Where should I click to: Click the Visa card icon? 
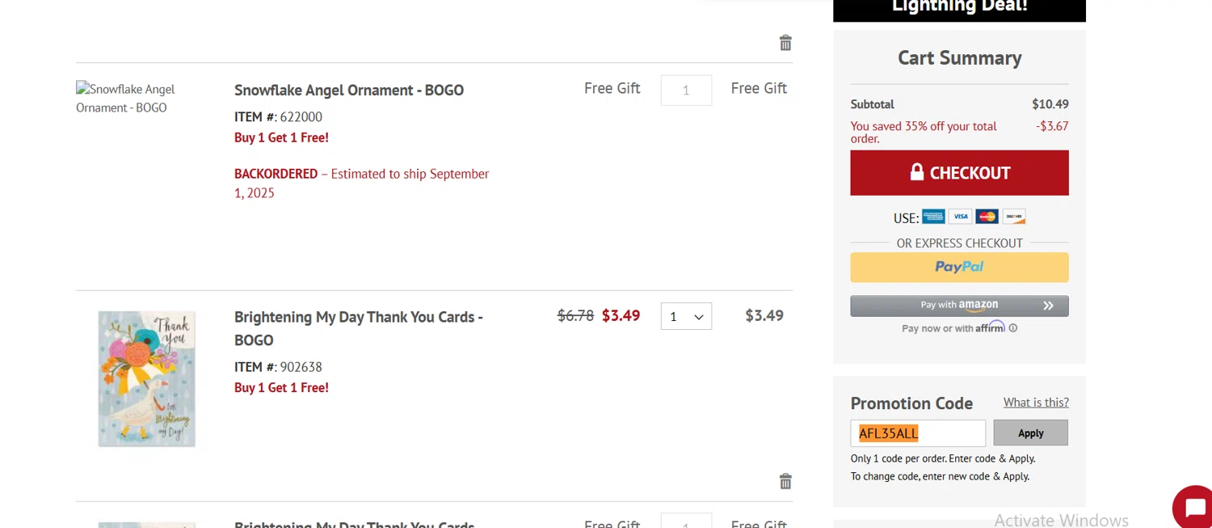tap(960, 217)
